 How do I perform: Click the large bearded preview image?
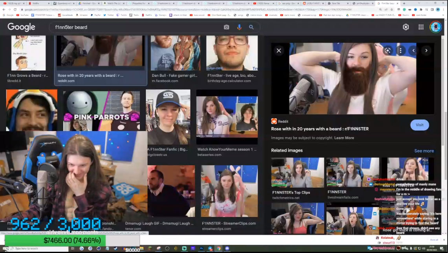click(353, 78)
